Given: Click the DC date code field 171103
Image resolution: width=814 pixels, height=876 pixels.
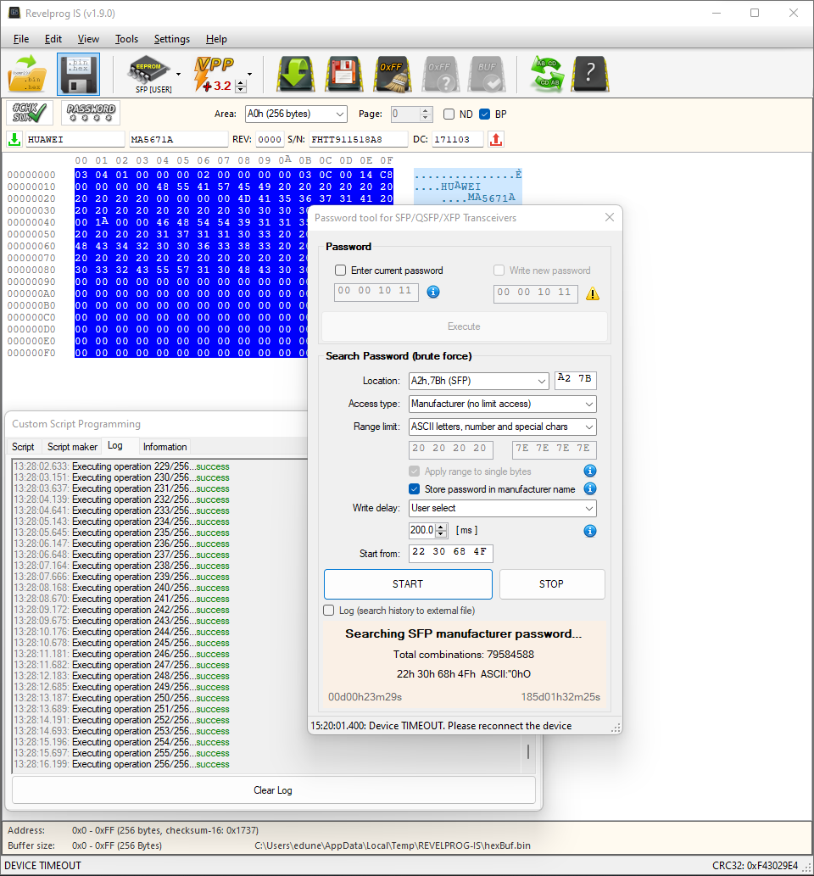Looking at the screenshot, I should (x=458, y=139).
